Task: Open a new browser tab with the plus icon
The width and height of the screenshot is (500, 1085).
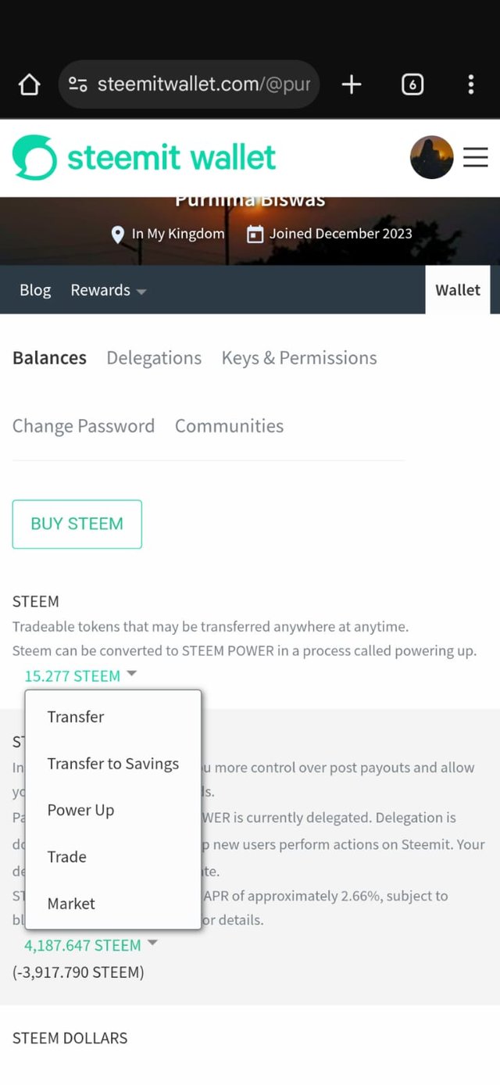Action: click(x=352, y=84)
